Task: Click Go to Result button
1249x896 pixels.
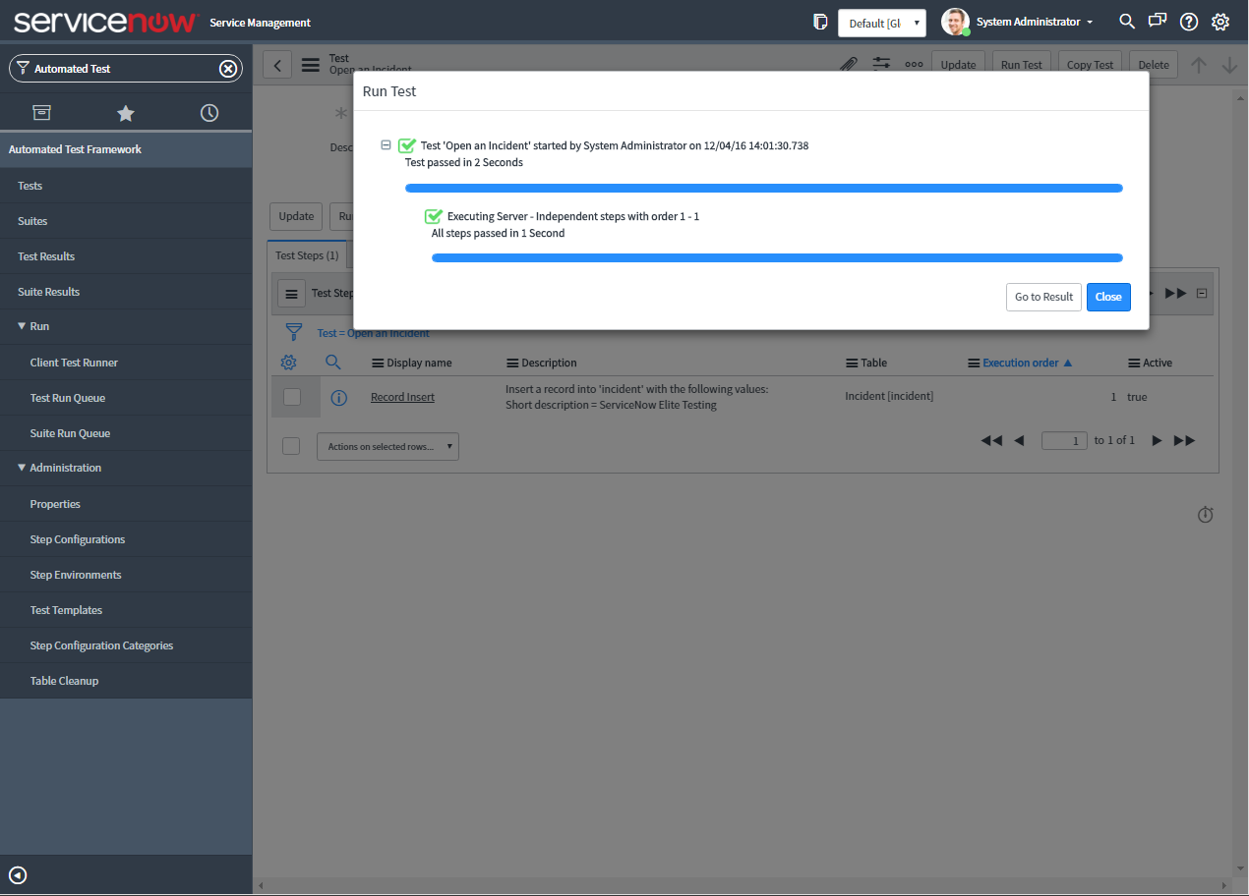Action: (x=1043, y=297)
